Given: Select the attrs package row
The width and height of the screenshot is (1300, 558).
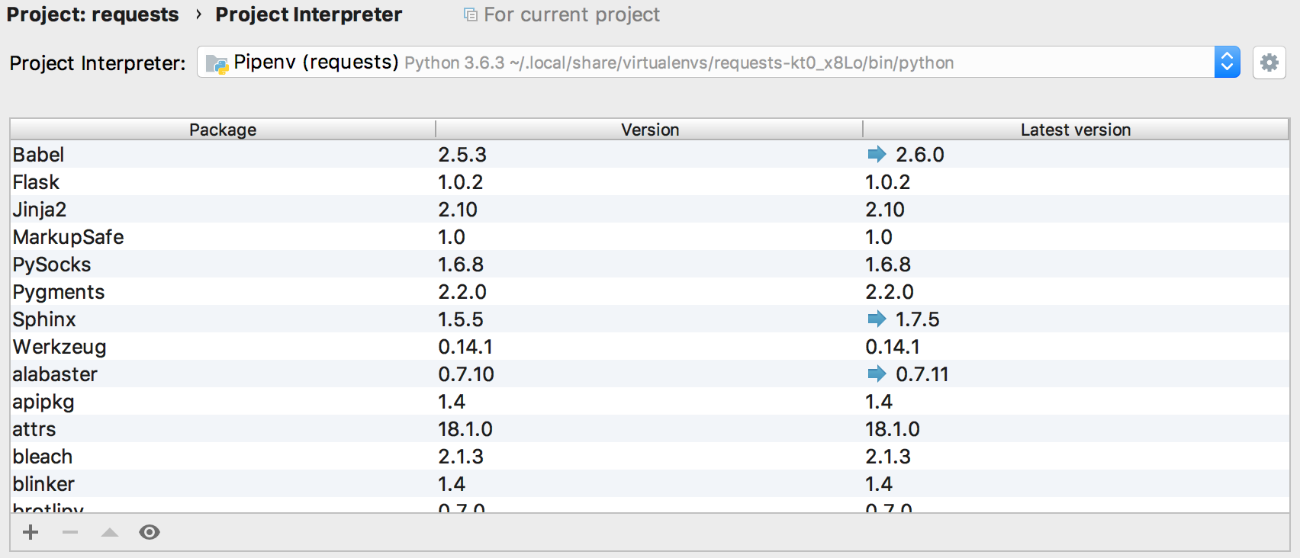Looking at the screenshot, I should (649, 428).
